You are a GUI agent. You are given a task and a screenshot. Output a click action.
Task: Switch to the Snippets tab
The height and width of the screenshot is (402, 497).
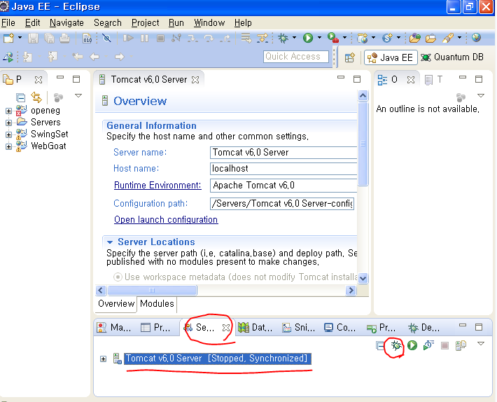(x=299, y=328)
